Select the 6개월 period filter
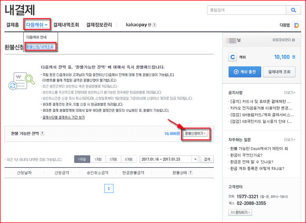Viewport: 306px width, 223px height. tap(129, 159)
